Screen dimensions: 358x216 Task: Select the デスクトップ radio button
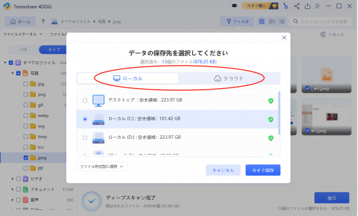click(x=85, y=101)
